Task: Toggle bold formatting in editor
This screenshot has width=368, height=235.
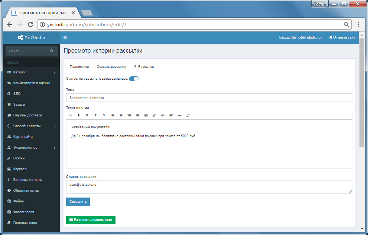Action: (87, 115)
